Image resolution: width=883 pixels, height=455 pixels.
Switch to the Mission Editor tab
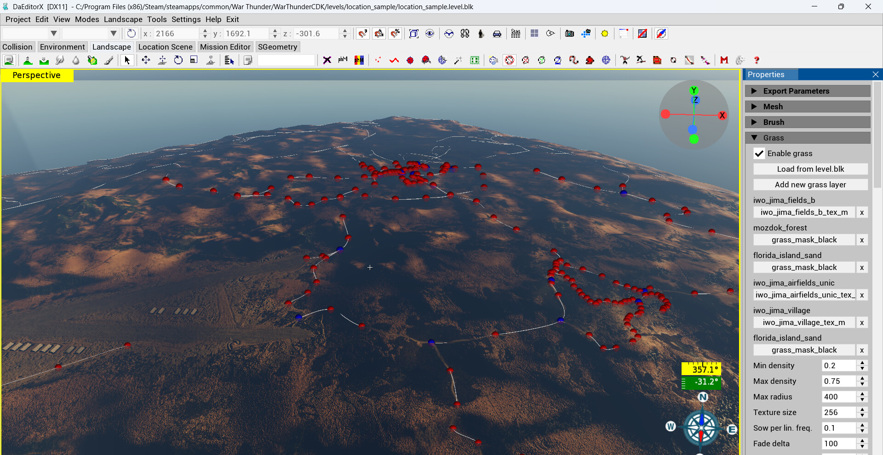[x=225, y=47]
